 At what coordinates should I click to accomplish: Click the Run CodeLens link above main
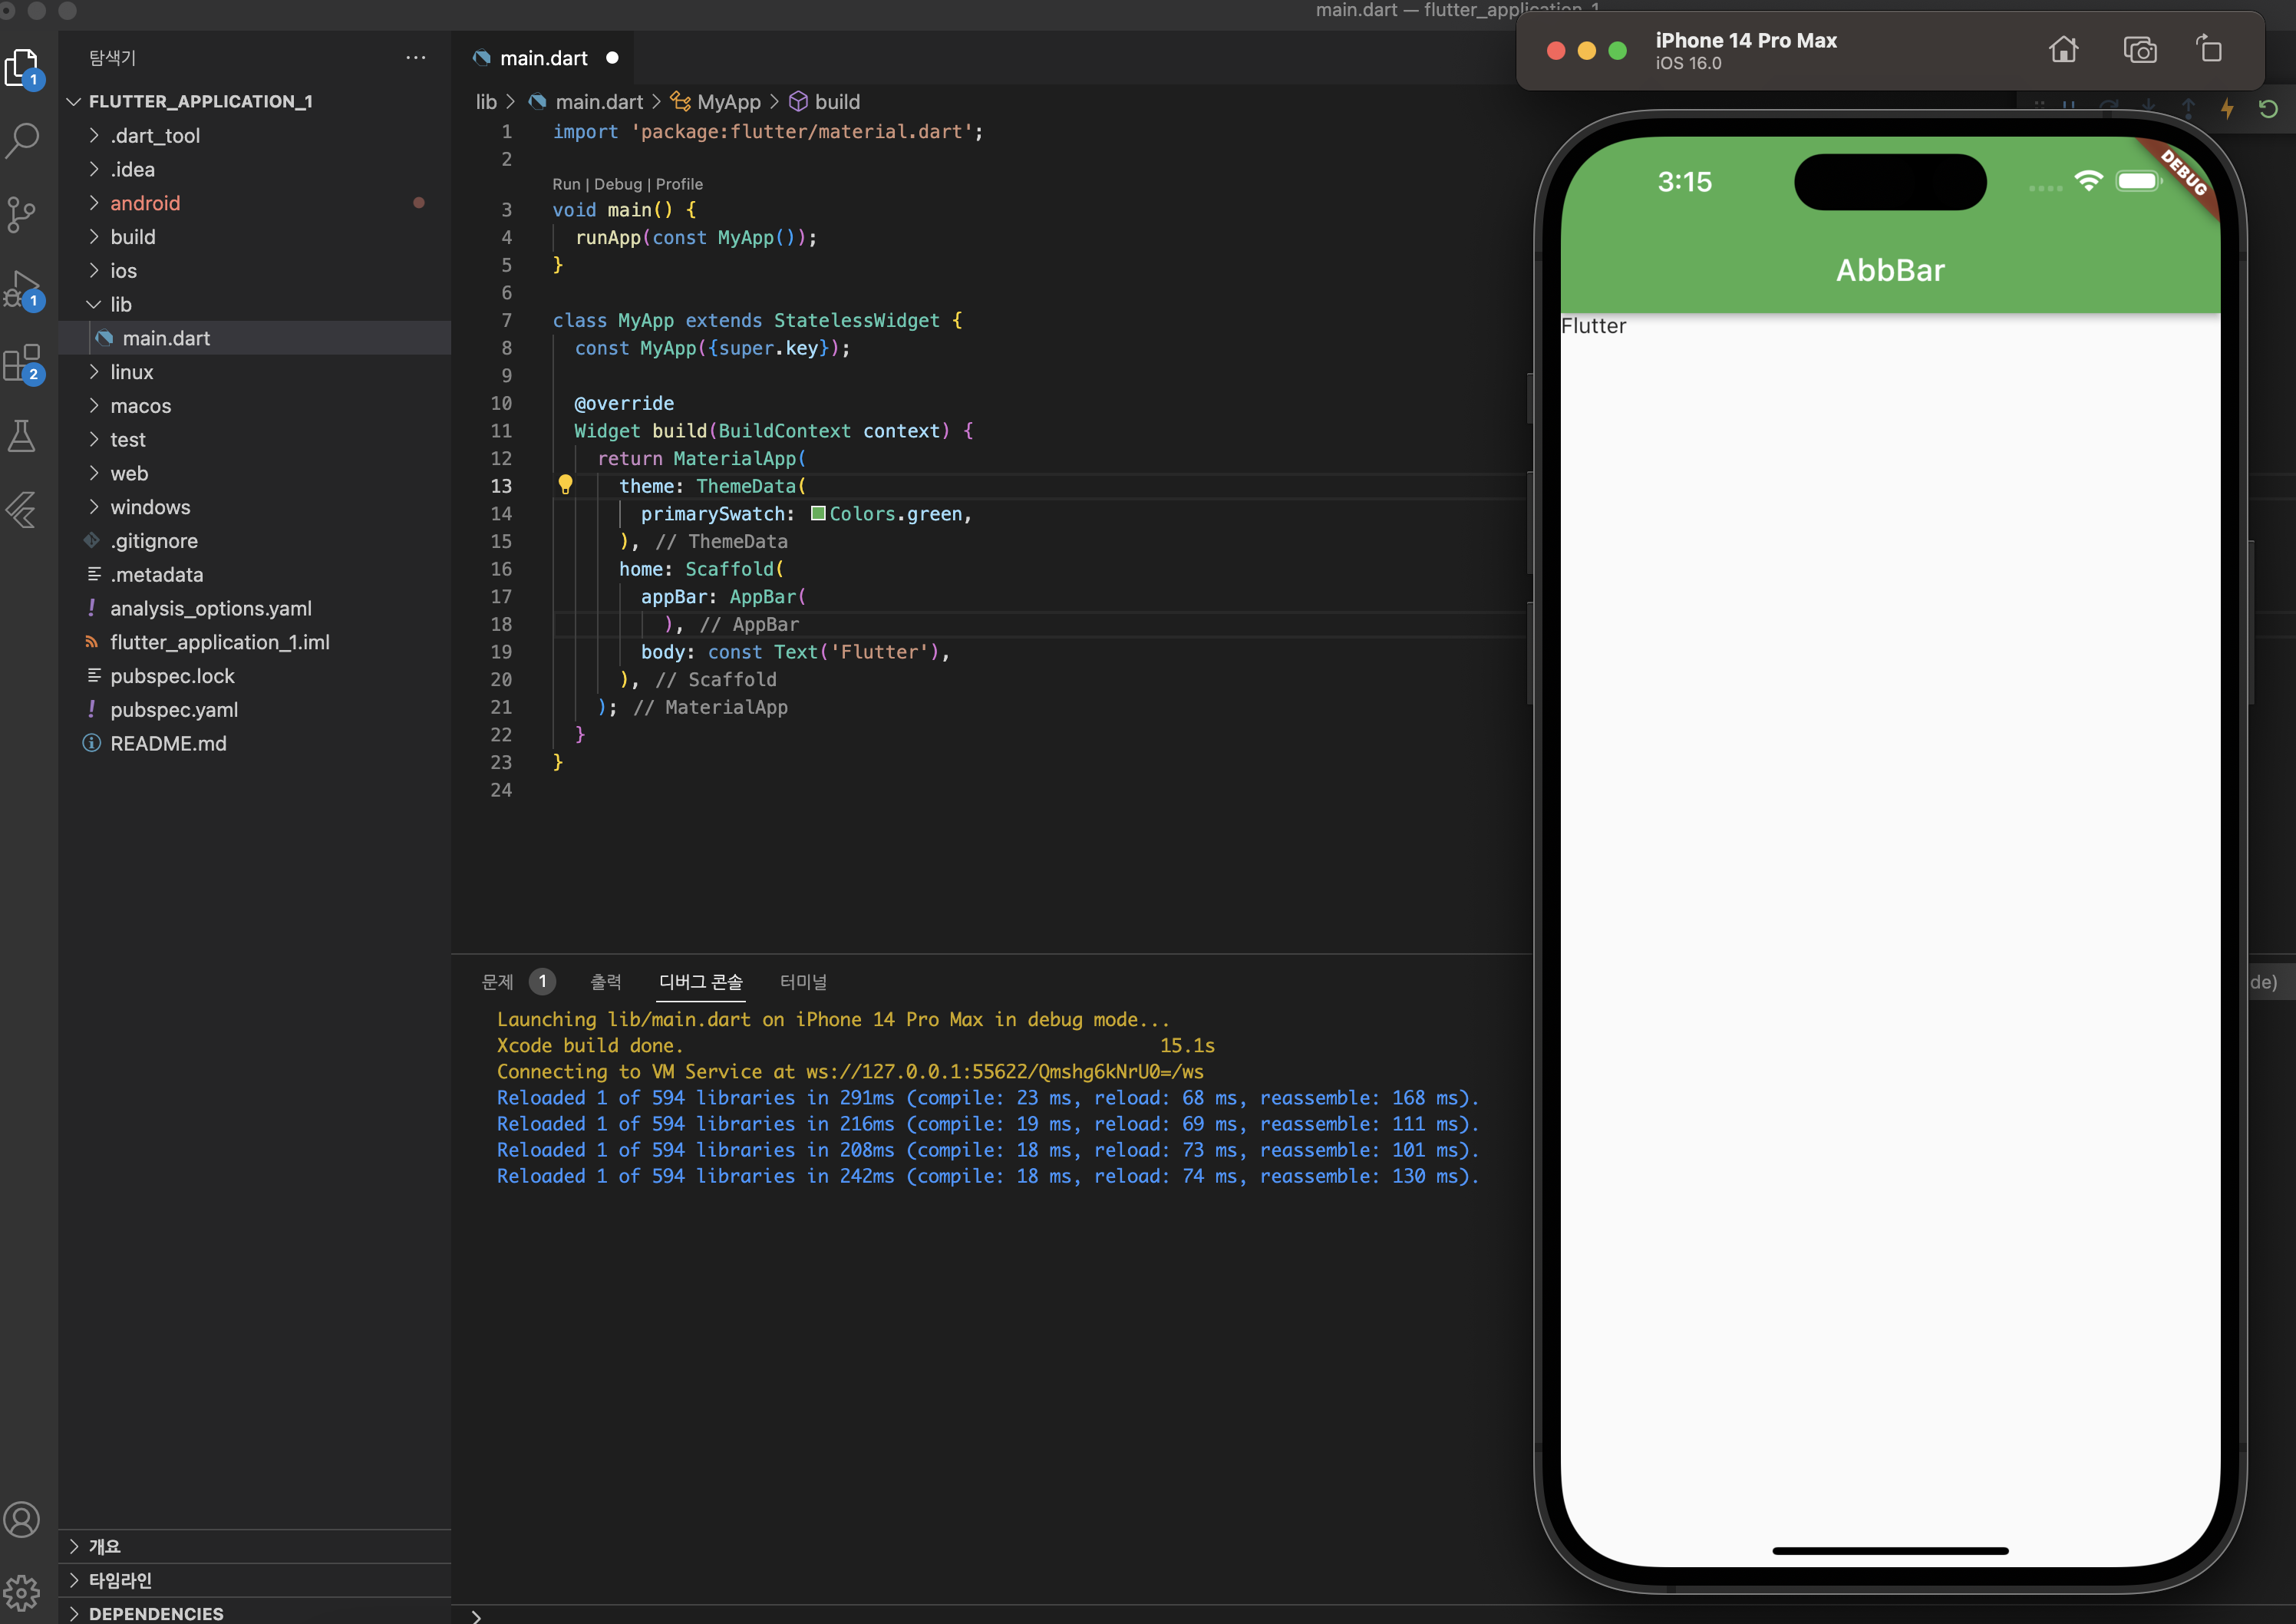coord(566,184)
